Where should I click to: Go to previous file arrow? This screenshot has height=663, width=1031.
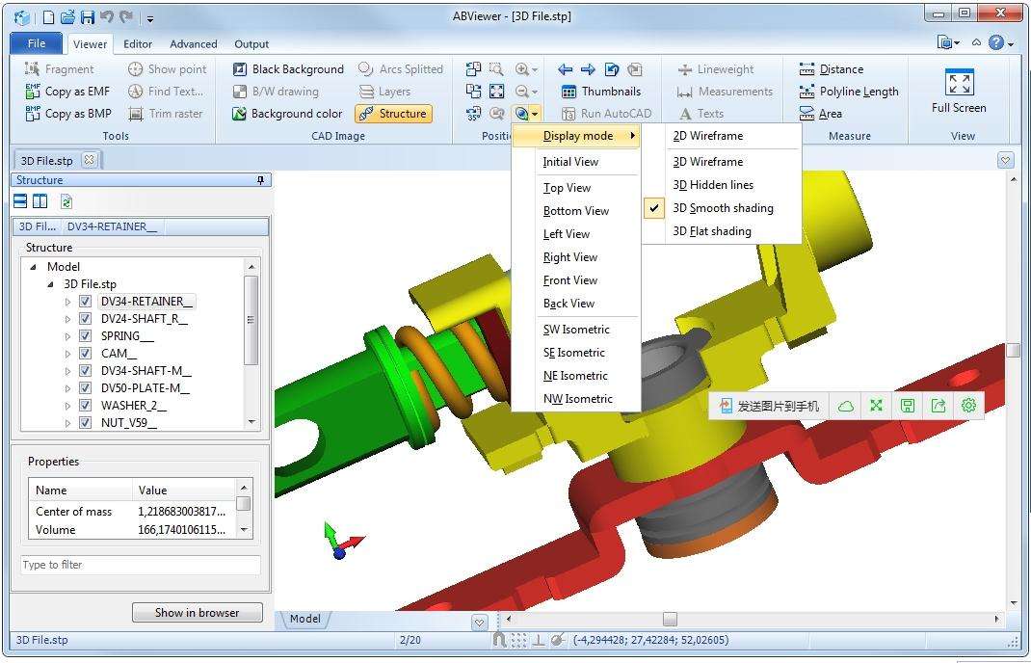click(565, 69)
